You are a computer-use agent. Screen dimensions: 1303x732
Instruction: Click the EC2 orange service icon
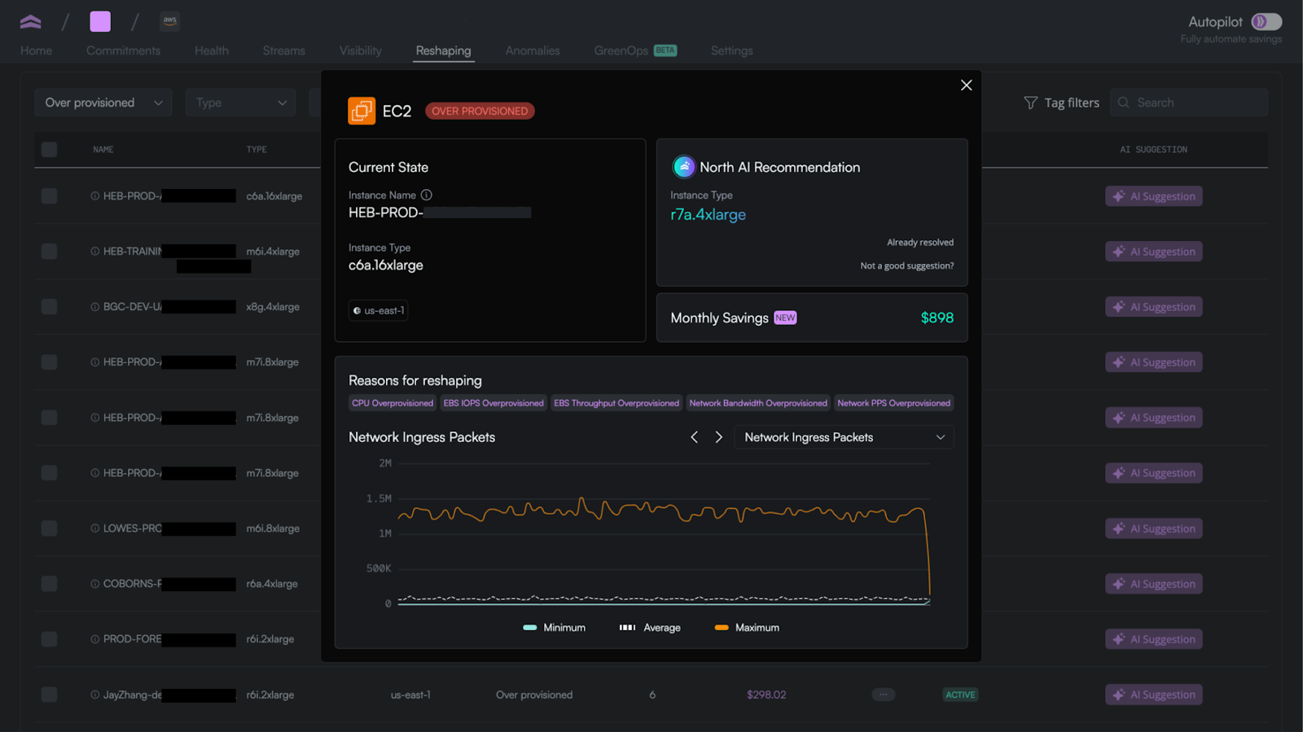(362, 111)
